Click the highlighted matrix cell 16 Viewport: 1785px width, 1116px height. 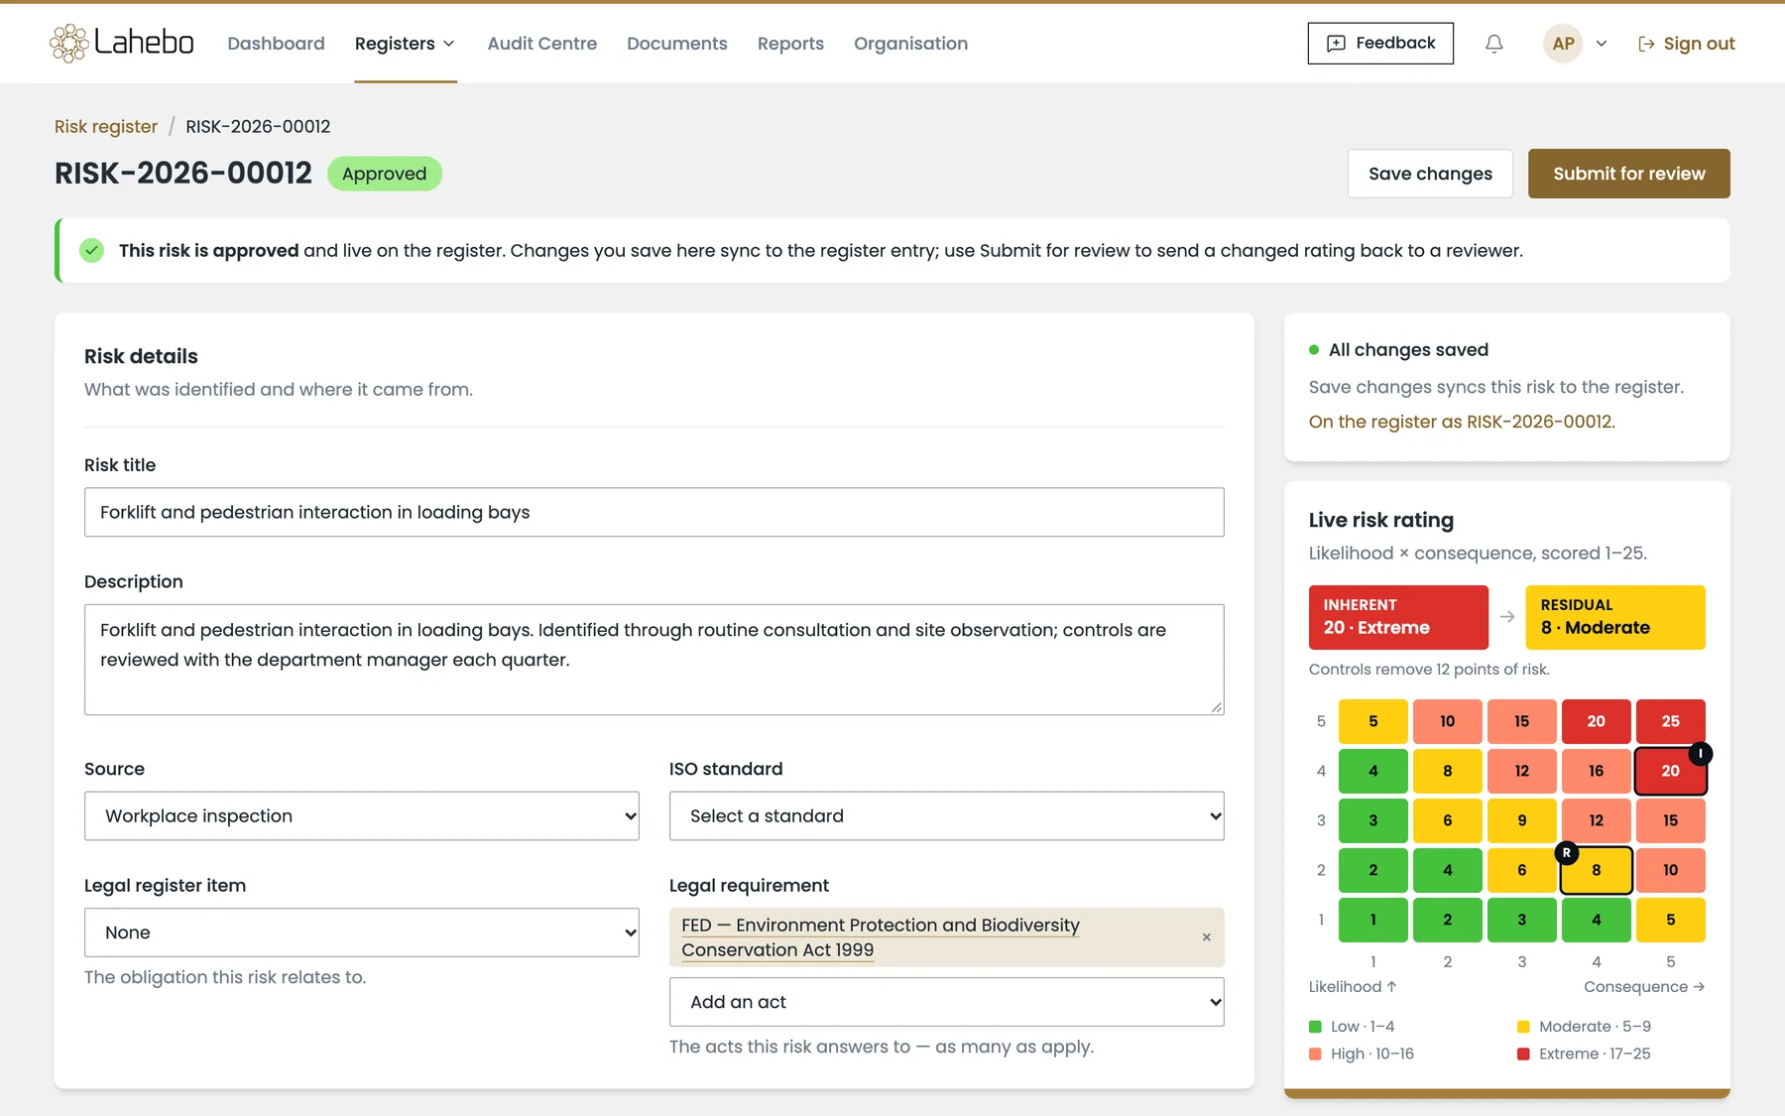pyautogui.click(x=1597, y=771)
